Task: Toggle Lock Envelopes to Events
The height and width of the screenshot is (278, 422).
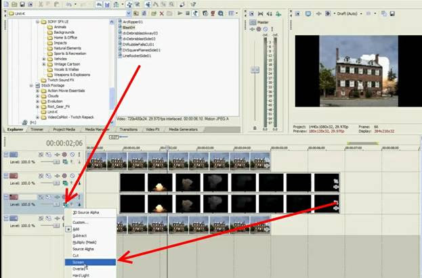Action: click(x=129, y=4)
